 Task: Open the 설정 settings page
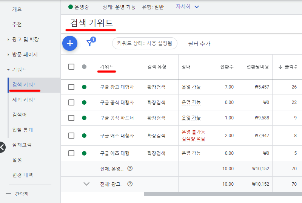17,160
